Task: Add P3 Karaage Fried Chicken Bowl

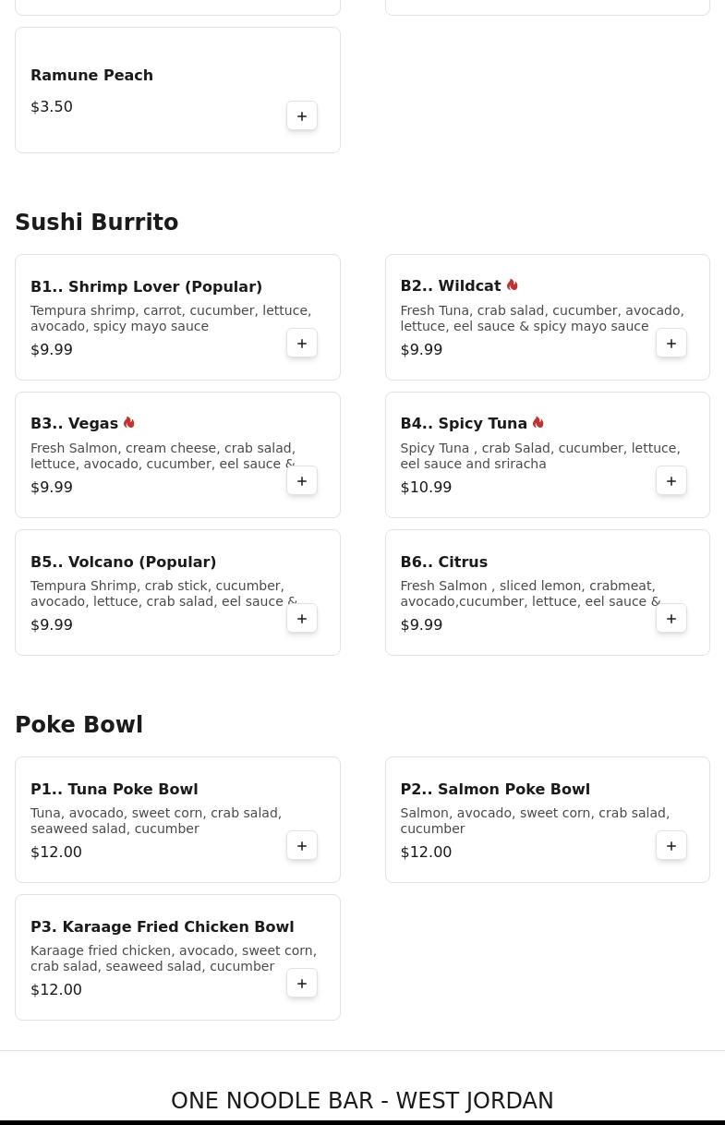Action: 302,984
